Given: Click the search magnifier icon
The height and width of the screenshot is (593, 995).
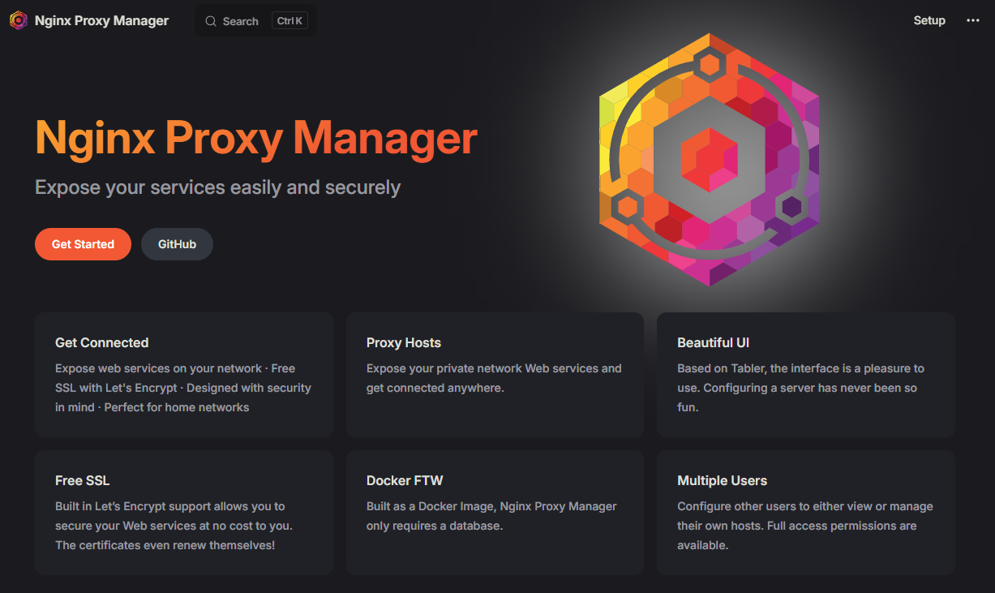Looking at the screenshot, I should tap(211, 21).
